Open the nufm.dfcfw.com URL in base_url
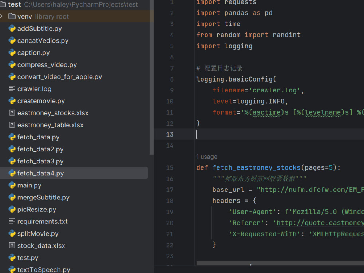Viewport: 364px width, 273px height. 312,190
